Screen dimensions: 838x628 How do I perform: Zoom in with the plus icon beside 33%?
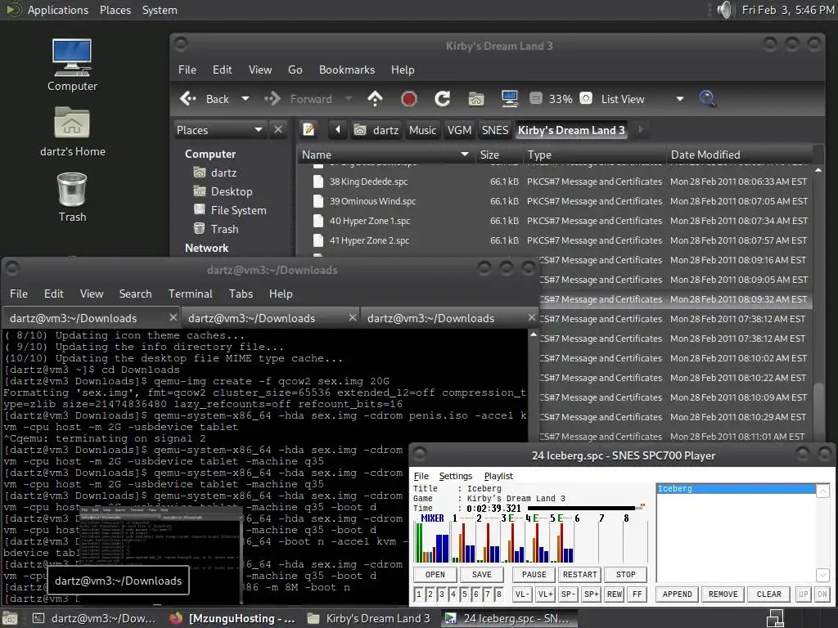586,98
